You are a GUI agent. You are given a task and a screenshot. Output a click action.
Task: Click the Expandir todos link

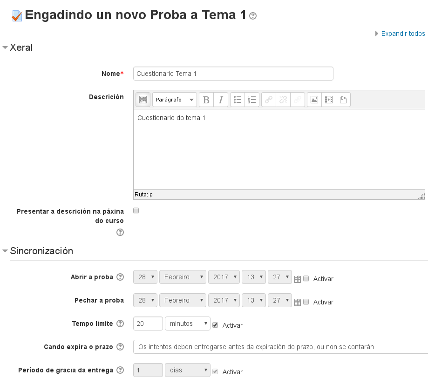point(401,34)
